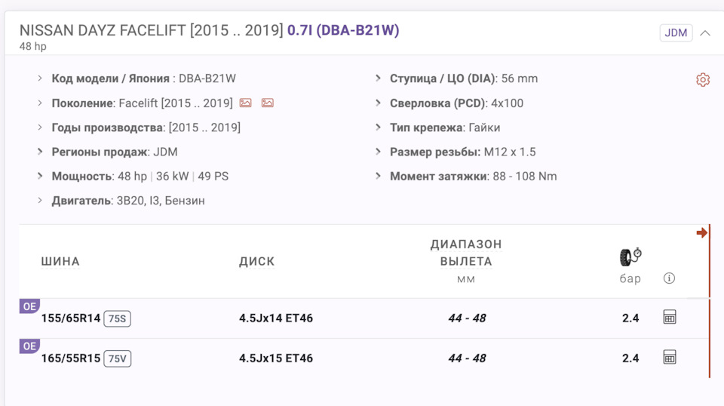This screenshot has height=406, width=724.
Task: Click the JDM badge button
Action: pyautogui.click(x=676, y=33)
